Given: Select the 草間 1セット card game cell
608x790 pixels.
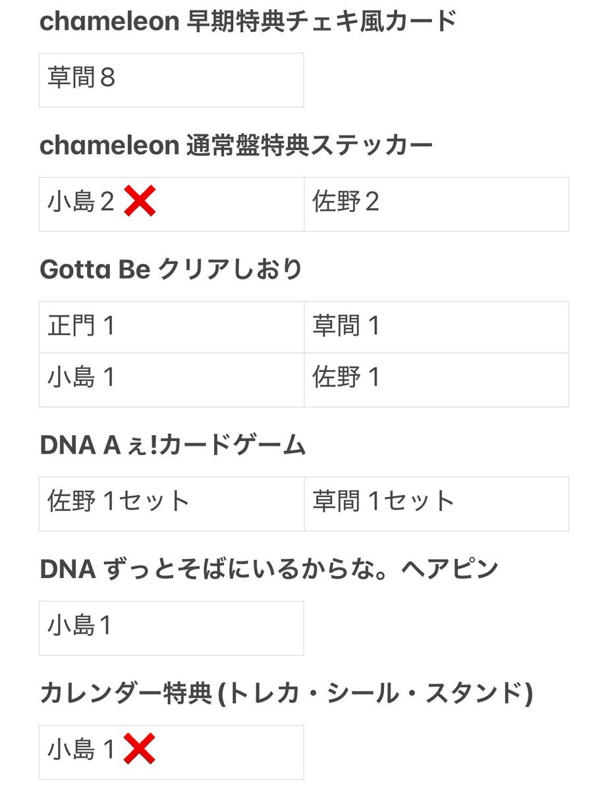Looking at the screenshot, I should [436, 504].
